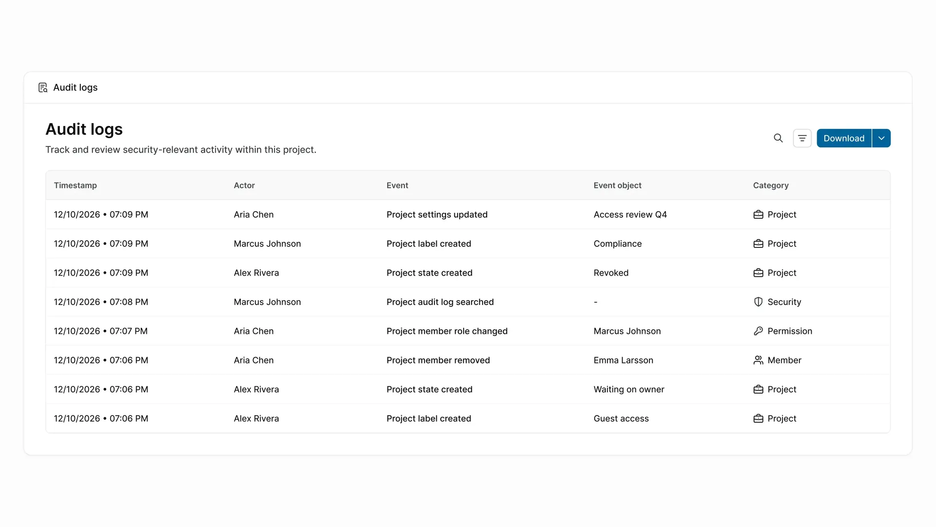Click the Audit logs breadcrumb icon
Viewport: 936px width, 527px height.
(43, 87)
